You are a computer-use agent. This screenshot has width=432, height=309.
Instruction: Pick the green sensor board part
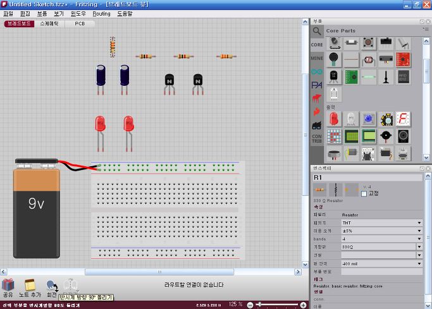pos(351,76)
